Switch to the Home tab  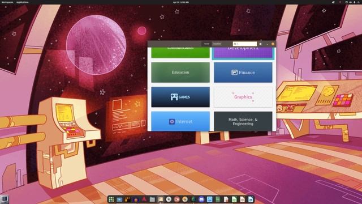pos(206,44)
